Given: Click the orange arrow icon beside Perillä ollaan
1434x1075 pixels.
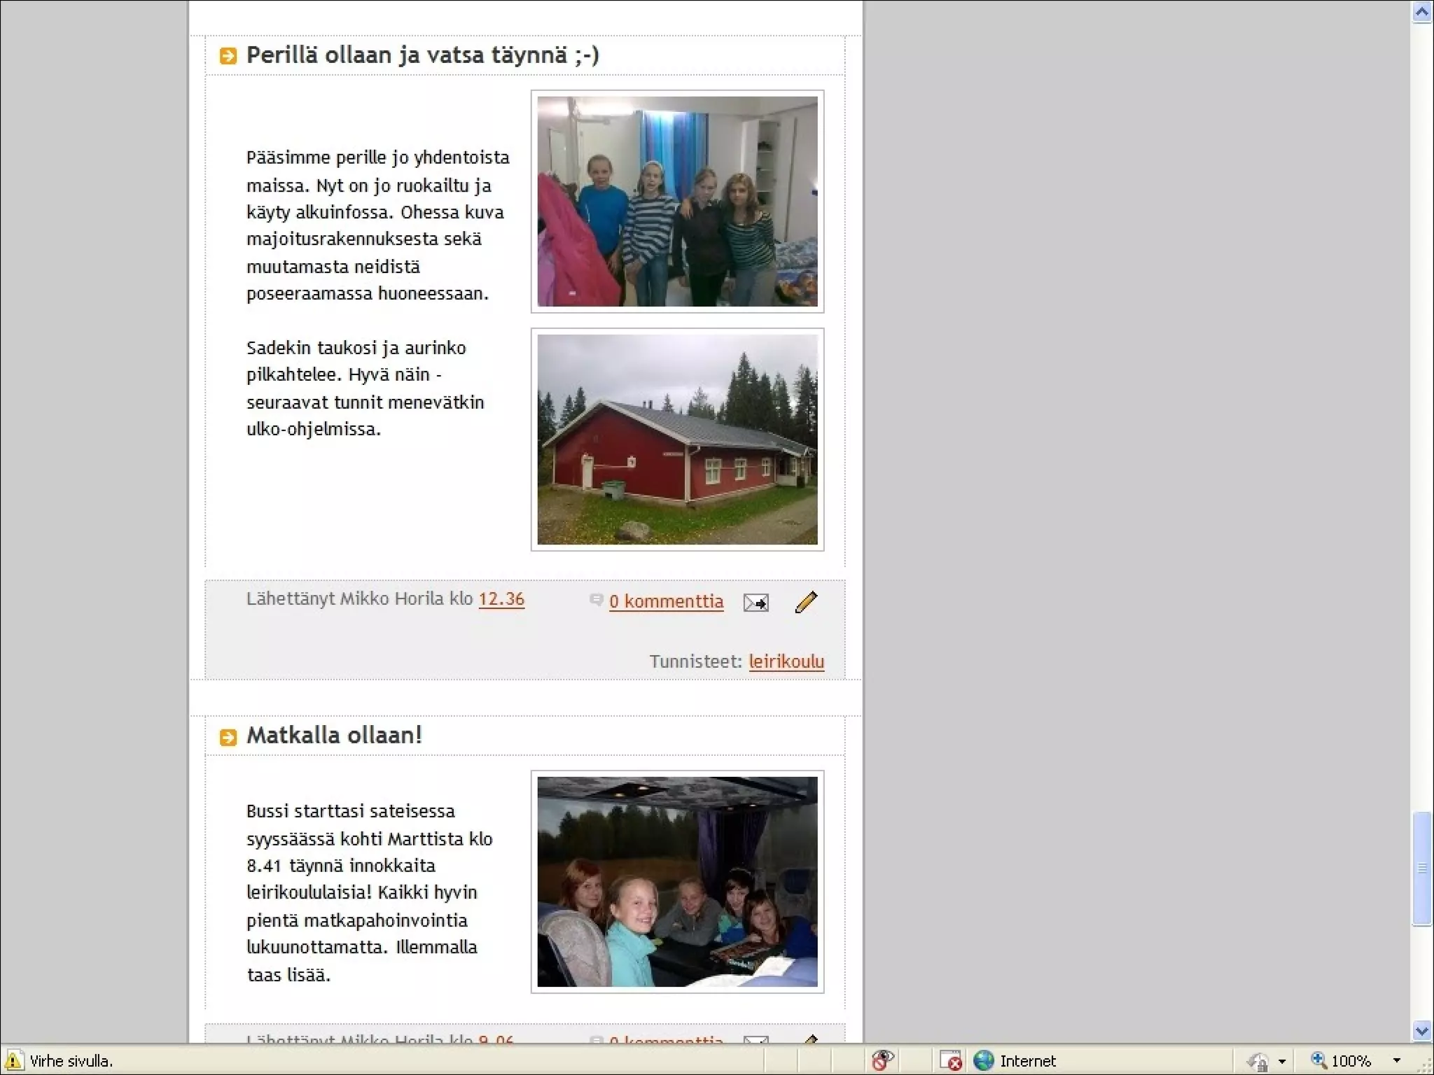Looking at the screenshot, I should coord(228,56).
